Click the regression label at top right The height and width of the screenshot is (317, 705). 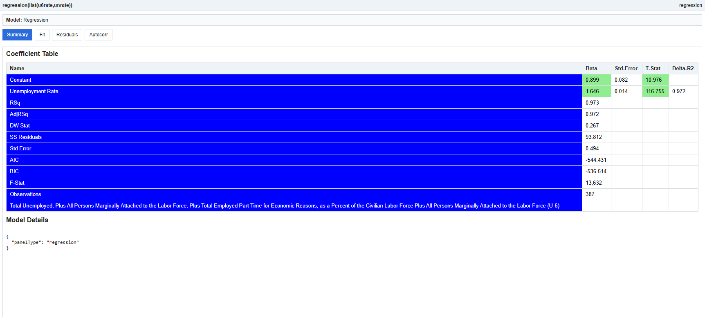tap(690, 5)
